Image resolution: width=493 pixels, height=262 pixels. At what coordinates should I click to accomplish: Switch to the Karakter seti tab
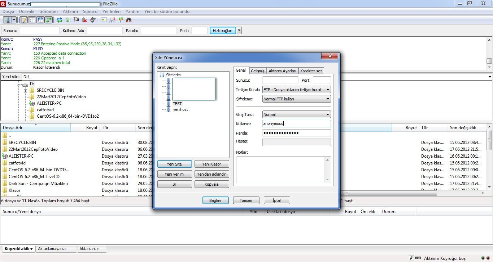coord(311,71)
